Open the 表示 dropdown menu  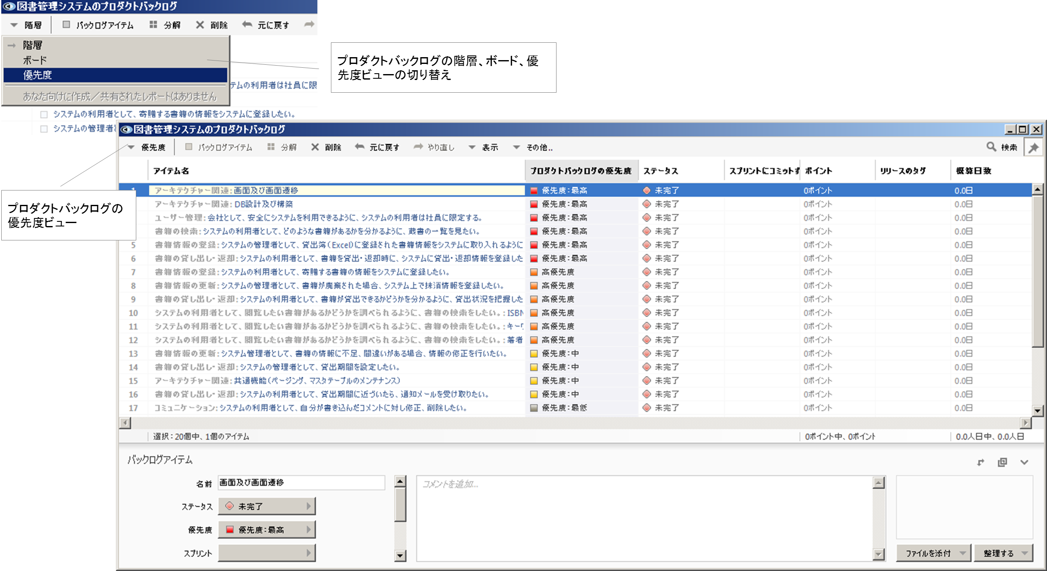pos(483,147)
